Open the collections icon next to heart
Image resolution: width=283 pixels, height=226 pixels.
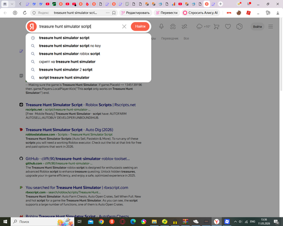click(x=239, y=27)
